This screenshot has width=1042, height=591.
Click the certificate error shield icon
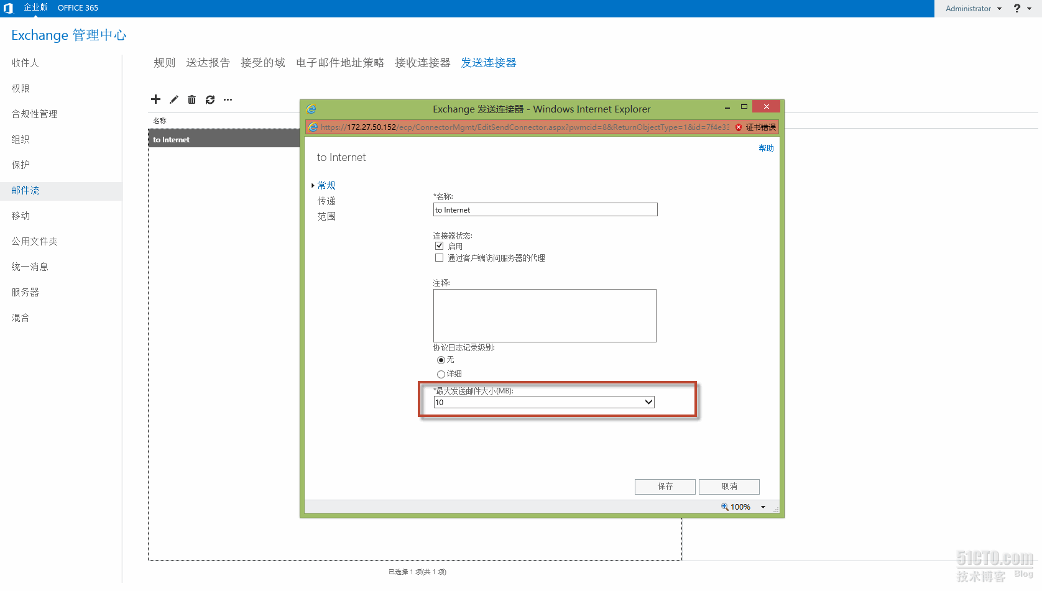point(739,127)
